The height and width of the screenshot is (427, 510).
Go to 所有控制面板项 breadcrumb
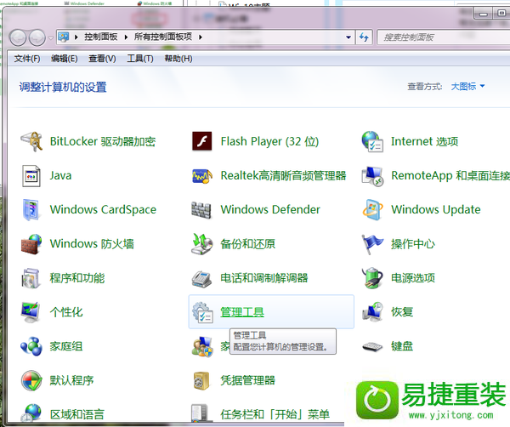pyautogui.click(x=163, y=37)
